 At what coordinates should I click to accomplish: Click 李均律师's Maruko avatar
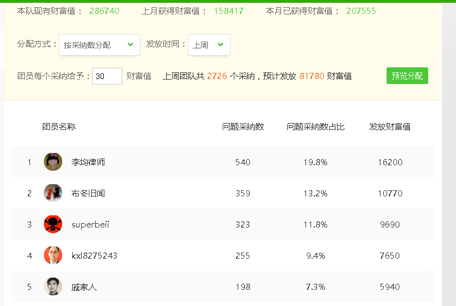pyautogui.click(x=53, y=162)
